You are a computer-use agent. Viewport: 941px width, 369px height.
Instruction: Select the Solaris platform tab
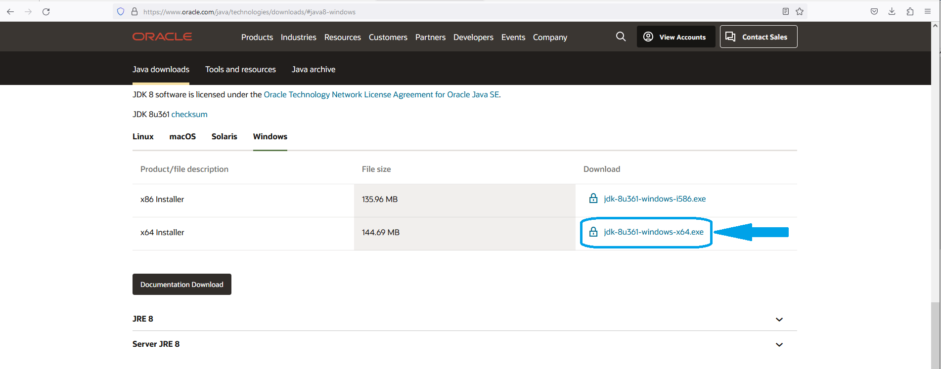pos(224,136)
